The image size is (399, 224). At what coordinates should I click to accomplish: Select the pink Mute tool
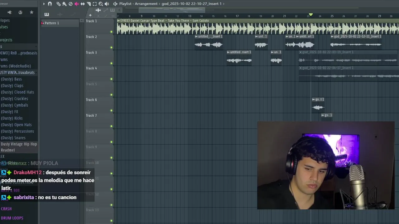pyautogui.click(x=77, y=4)
